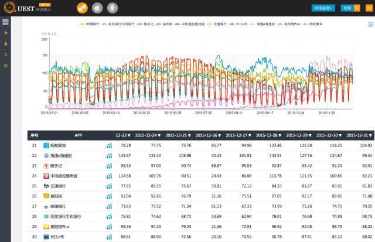Sort by the 2015-12-24 column
The width and height of the screenshot is (375, 242).
148,135
